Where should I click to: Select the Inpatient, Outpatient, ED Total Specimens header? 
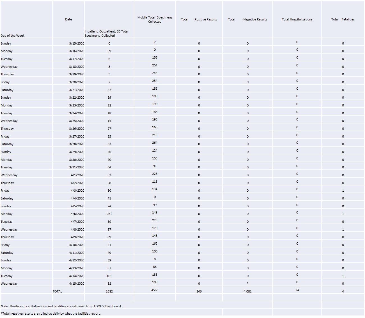(x=109, y=19)
